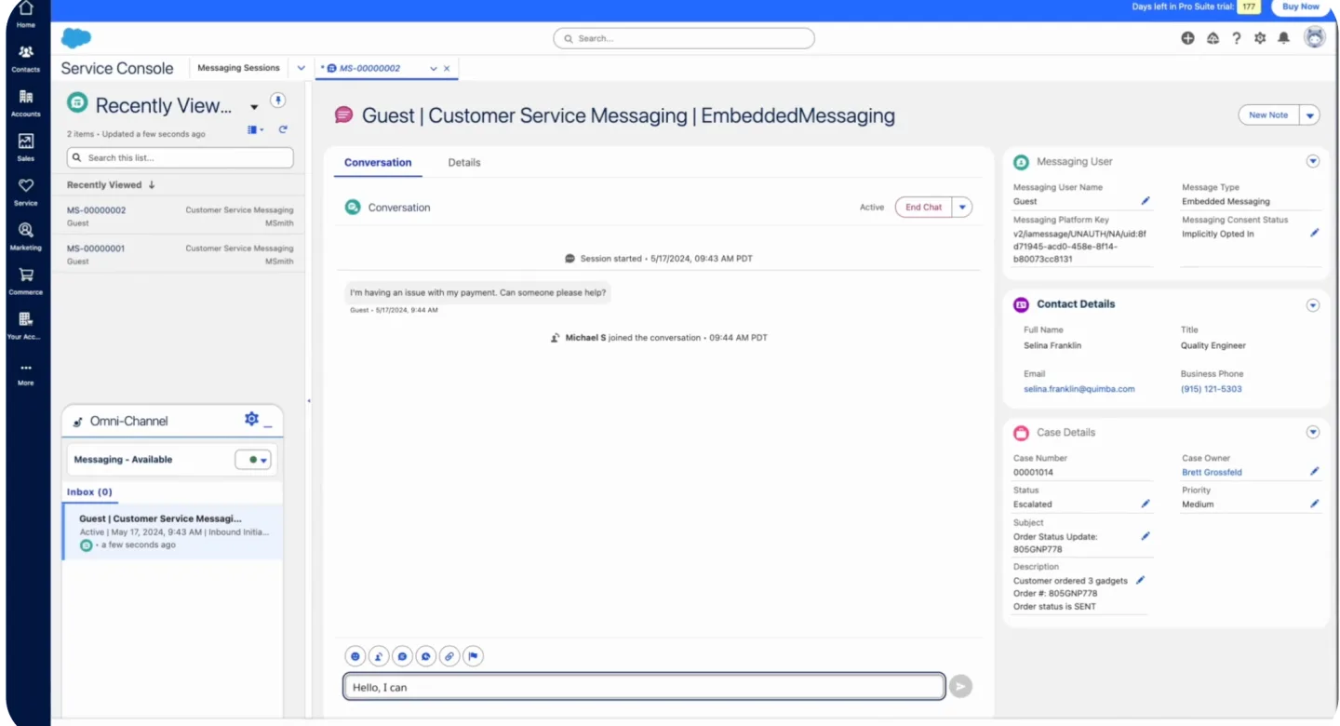
Task: Edit the case Priority field
Action: click(x=1314, y=504)
